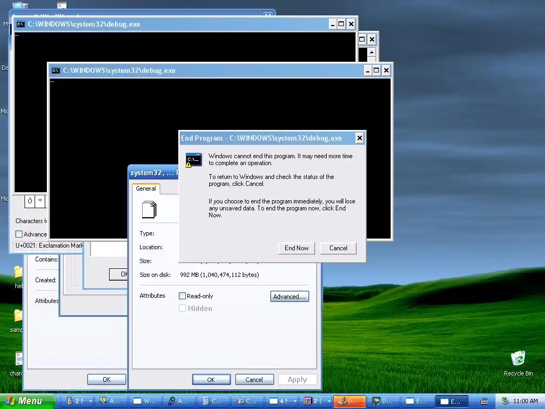Select the General tab in system32 Properties
Viewport: 545px width, 409px height.
pos(146,189)
